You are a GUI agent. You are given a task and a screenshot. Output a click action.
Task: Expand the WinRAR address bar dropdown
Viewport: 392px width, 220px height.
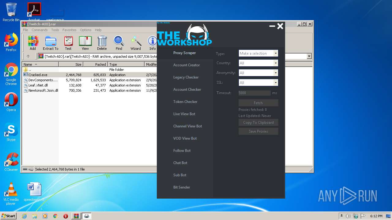pyautogui.click(x=309, y=56)
